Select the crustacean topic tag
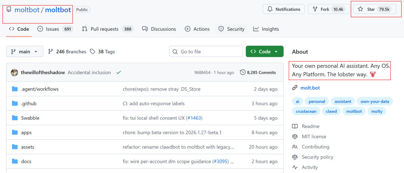 point(307,111)
